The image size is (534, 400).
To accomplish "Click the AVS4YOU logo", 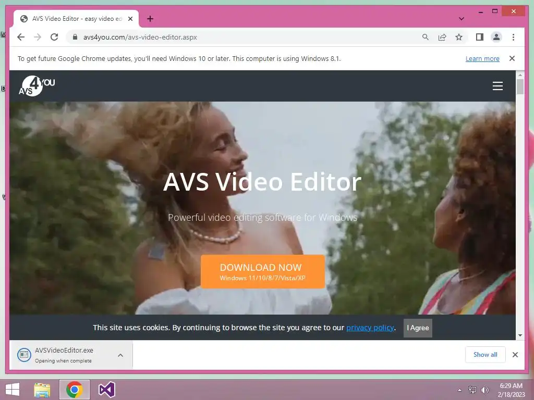I will pos(37,86).
